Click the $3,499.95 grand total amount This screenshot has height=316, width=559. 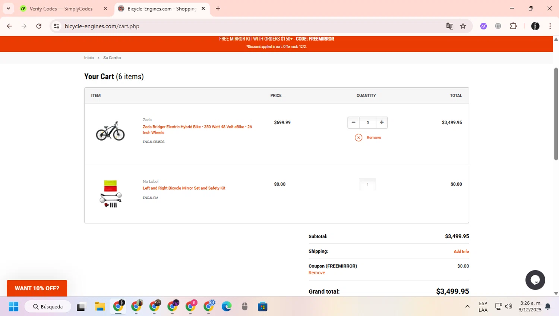452,291
